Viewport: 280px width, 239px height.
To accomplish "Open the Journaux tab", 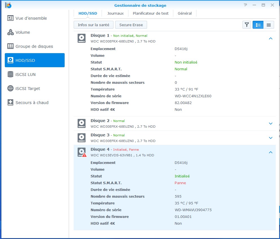I will 115,13.
